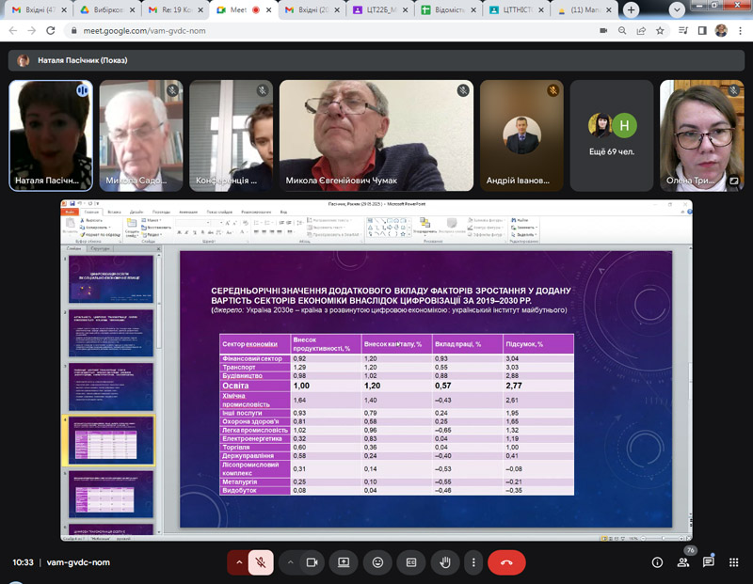The width and height of the screenshot is (753, 584).
Task: Open the new tab button in Chrome
Action: (631, 9)
